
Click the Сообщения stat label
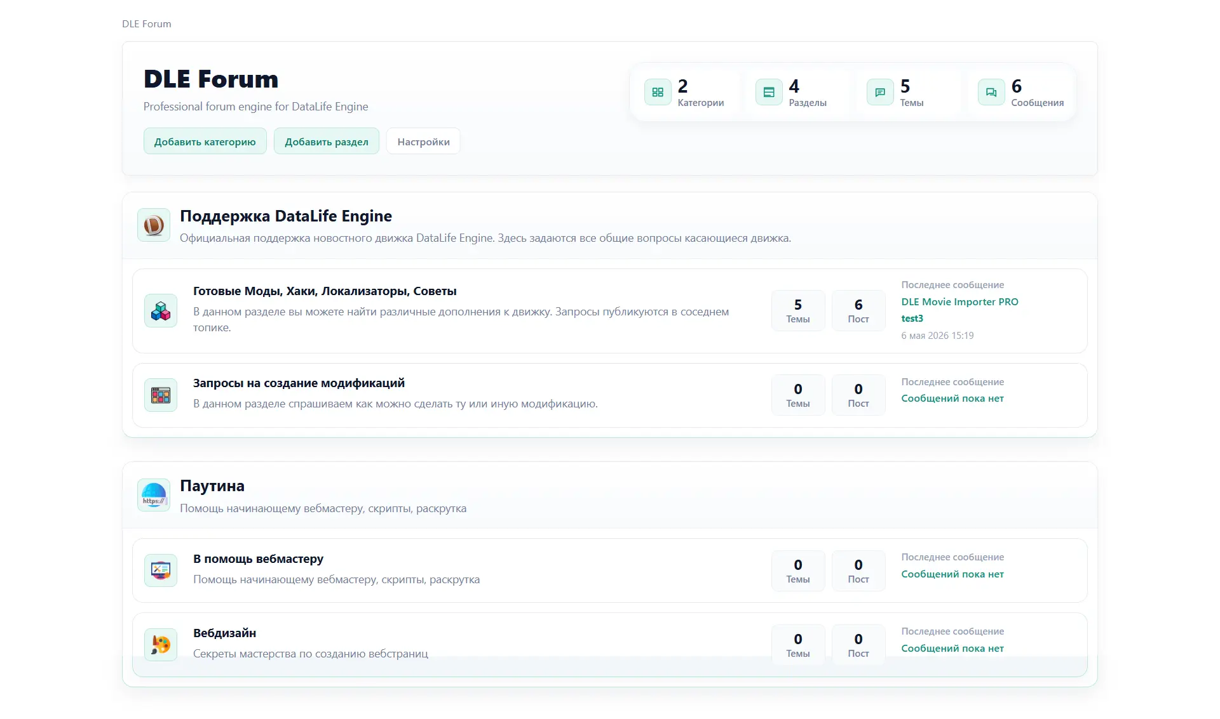coord(1038,103)
